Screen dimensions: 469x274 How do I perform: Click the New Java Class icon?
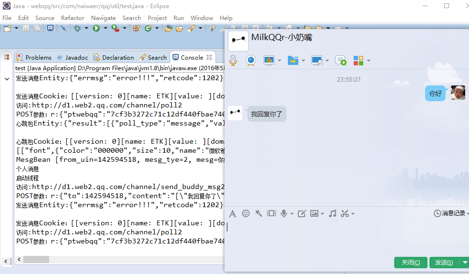point(148,28)
